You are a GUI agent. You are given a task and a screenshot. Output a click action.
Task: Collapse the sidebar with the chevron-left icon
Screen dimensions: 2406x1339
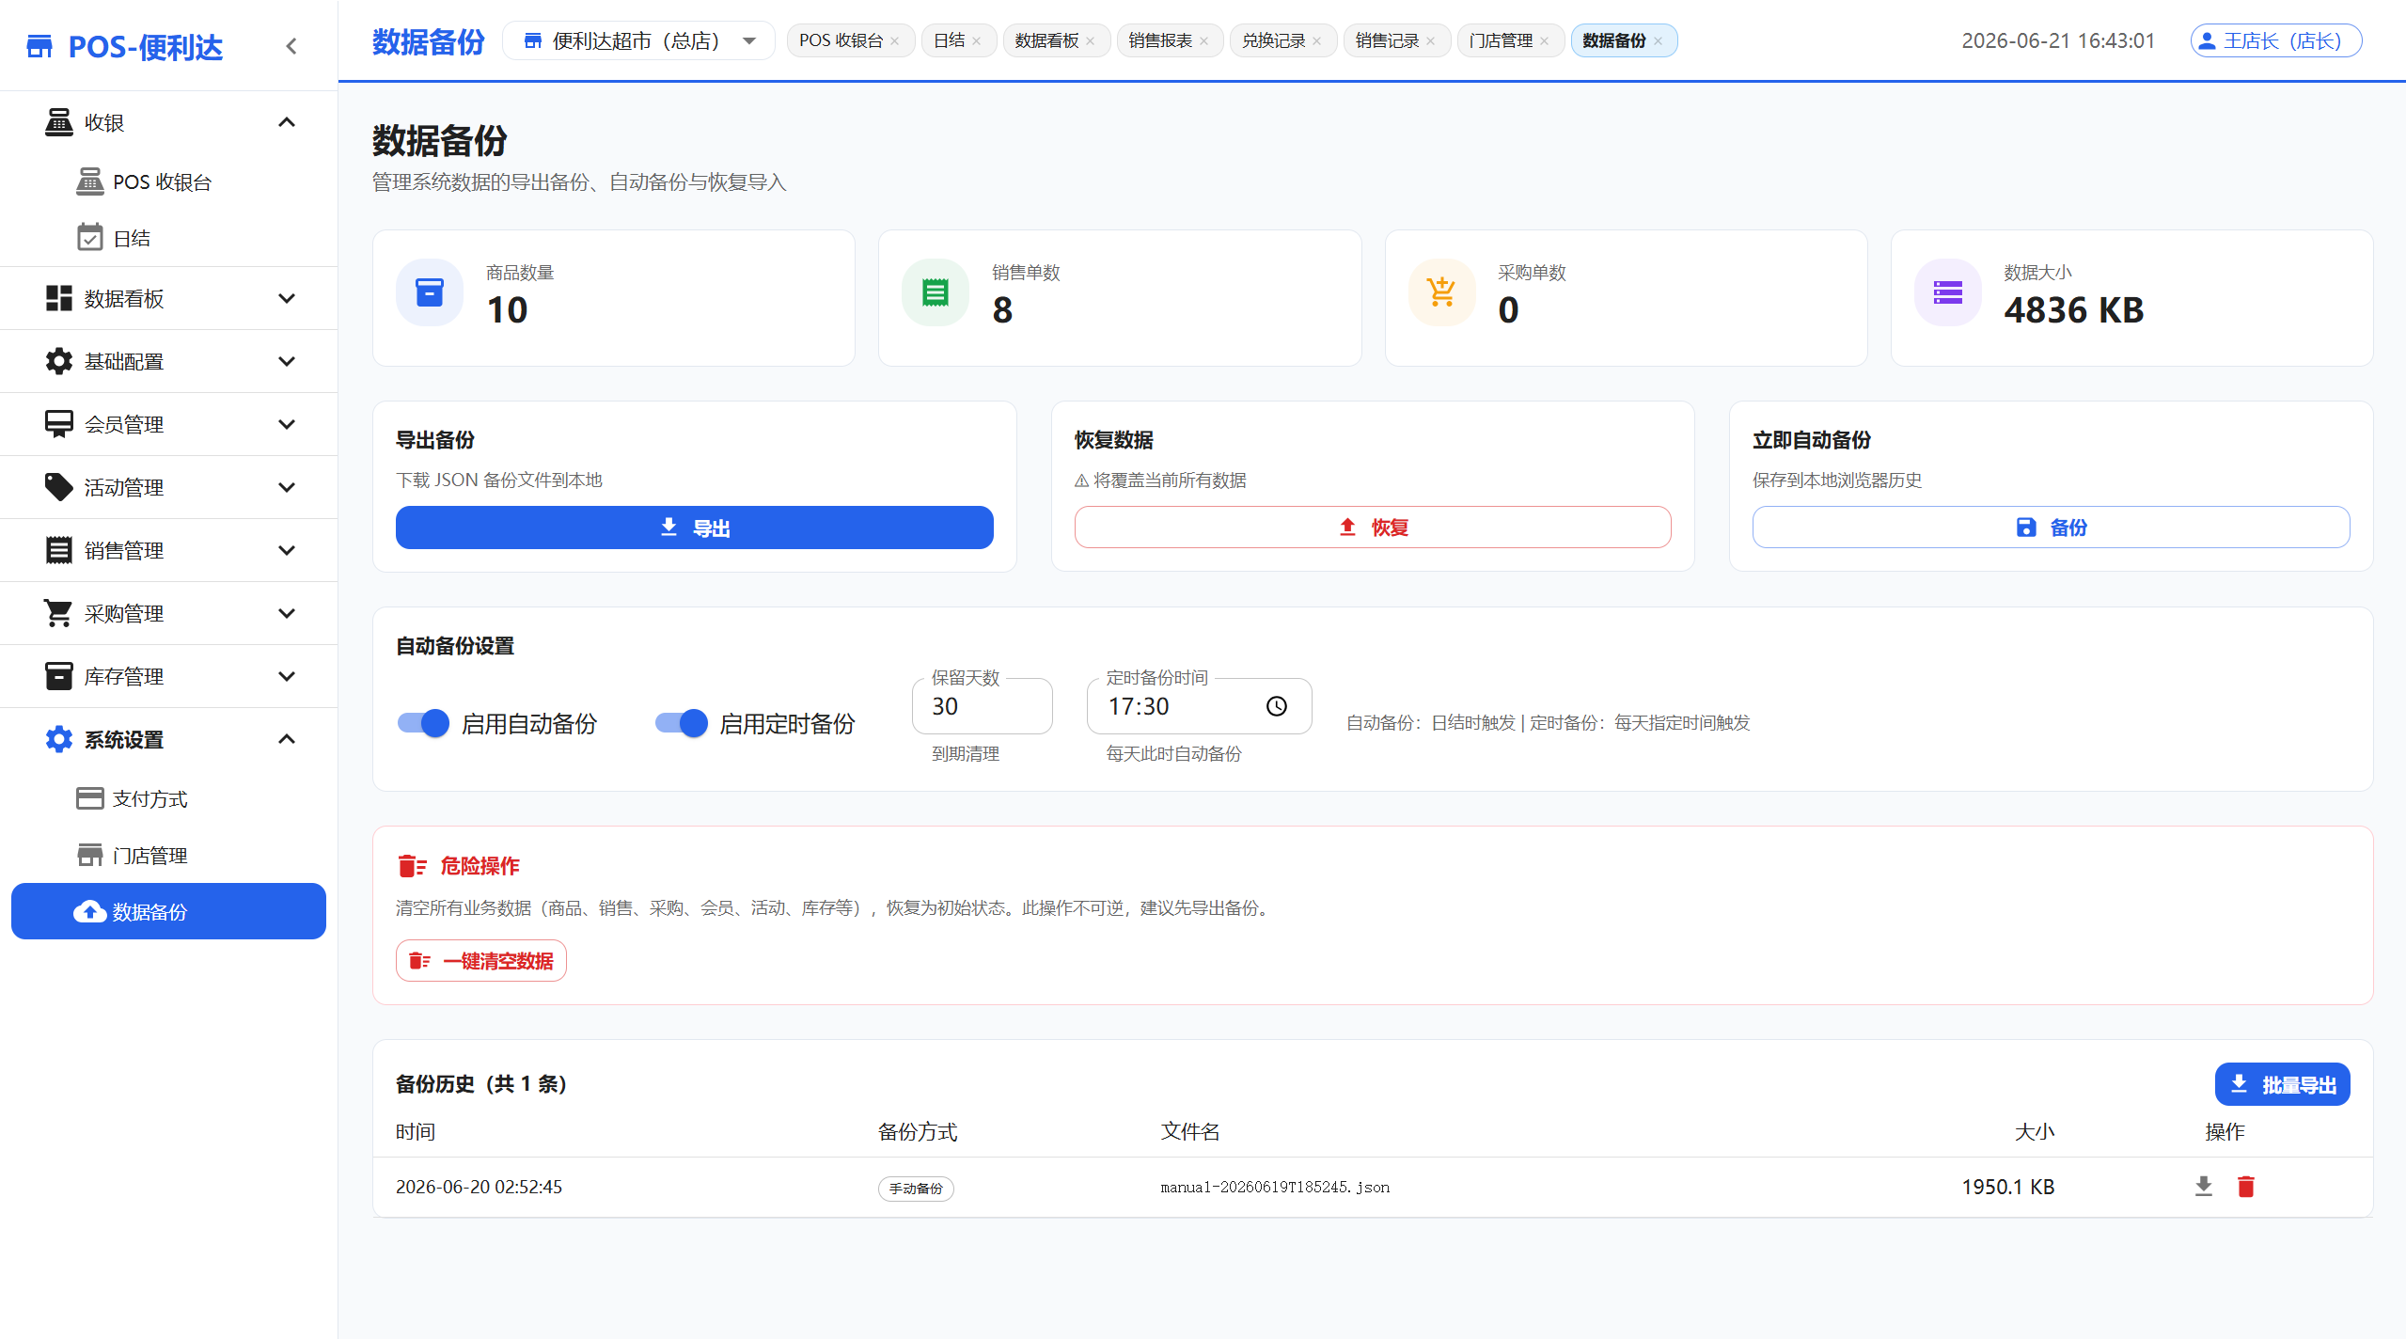pyautogui.click(x=291, y=46)
